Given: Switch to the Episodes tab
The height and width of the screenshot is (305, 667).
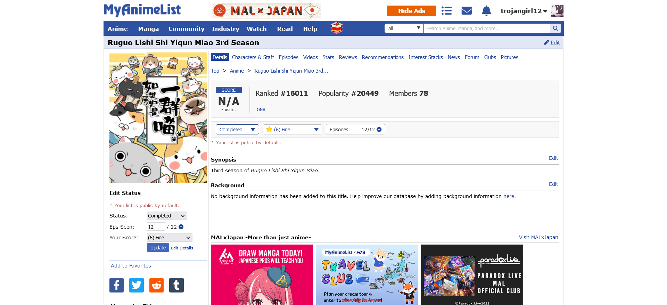Looking at the screenshot, I should pos(289,57).
